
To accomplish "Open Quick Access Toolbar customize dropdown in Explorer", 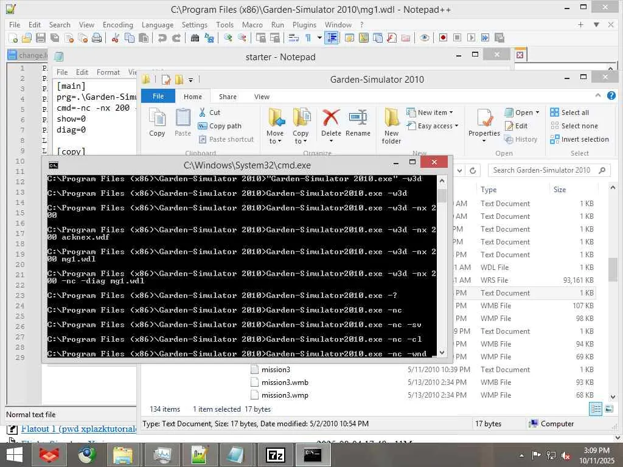I will 190,80.
